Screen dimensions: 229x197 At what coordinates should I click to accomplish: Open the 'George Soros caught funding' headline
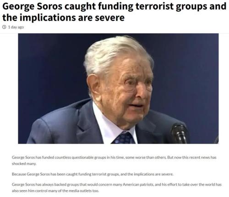pyautogui.click(x=114, y=12)
